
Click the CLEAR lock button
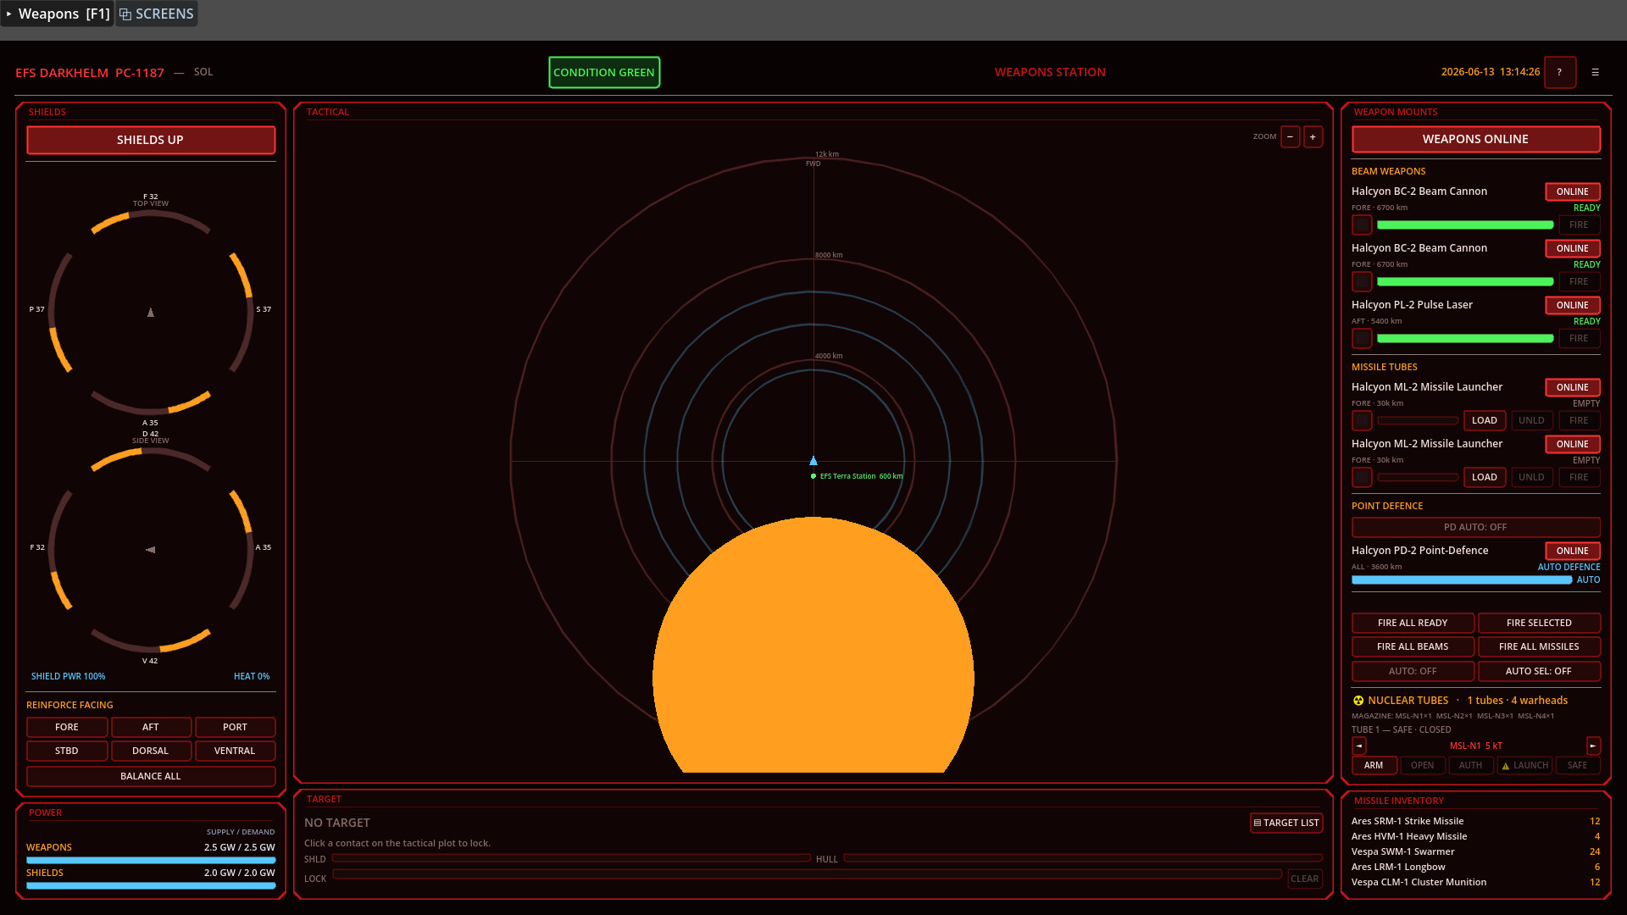coord(1304,879)
